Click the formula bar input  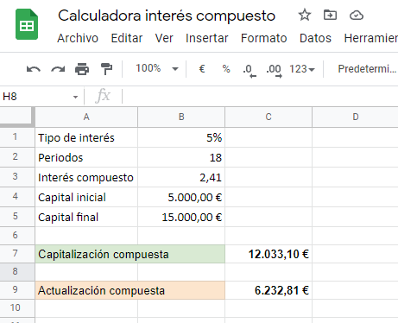[x=261, y=97]
